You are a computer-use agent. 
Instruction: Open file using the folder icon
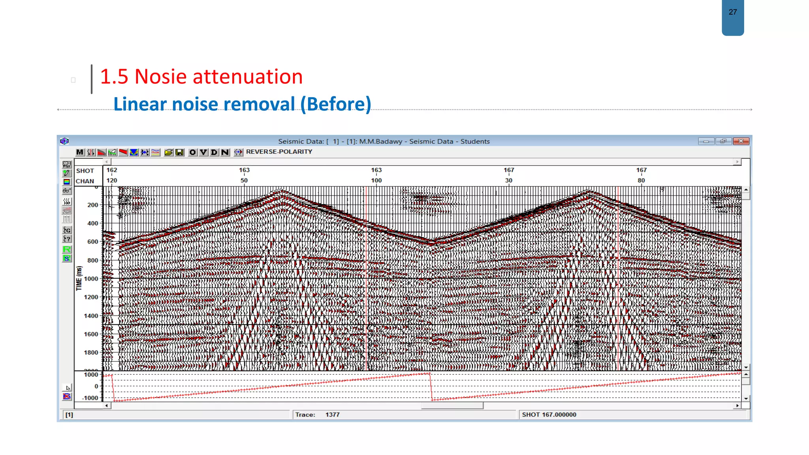pyautogui.click(x=169, y=152)
